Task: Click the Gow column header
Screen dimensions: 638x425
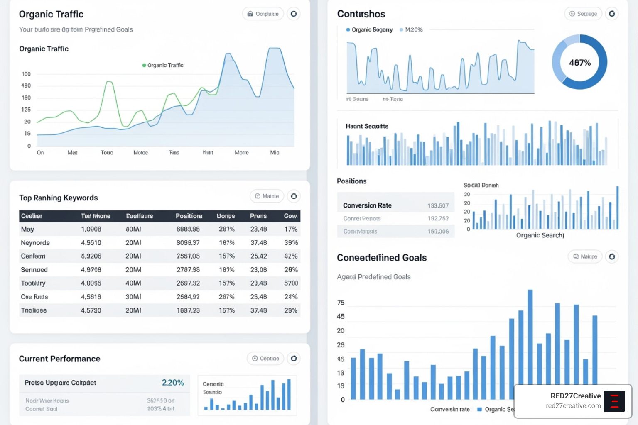Action: click(291, 216)
